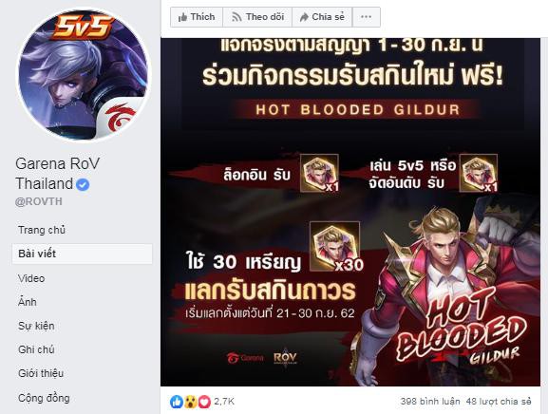
Task: Open the Ảnh photos section
Action: coord(28,302)
